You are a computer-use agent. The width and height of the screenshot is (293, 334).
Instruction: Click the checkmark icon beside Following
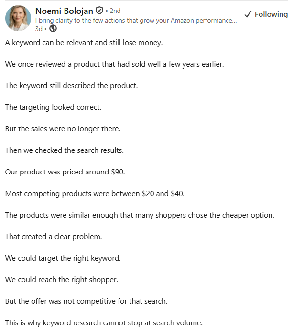[x=248, y=14]
